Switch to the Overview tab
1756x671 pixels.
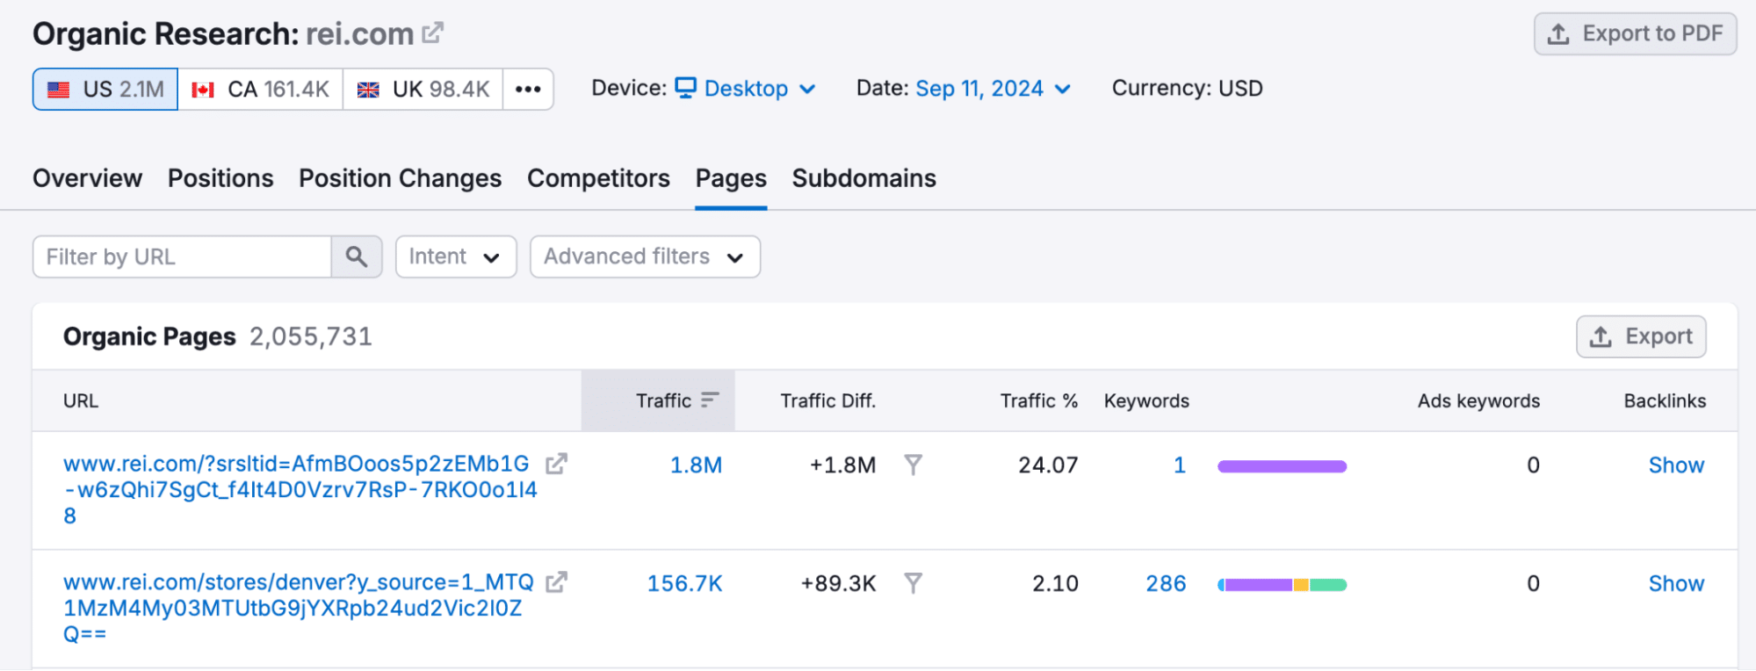click(x=87, y=178)
